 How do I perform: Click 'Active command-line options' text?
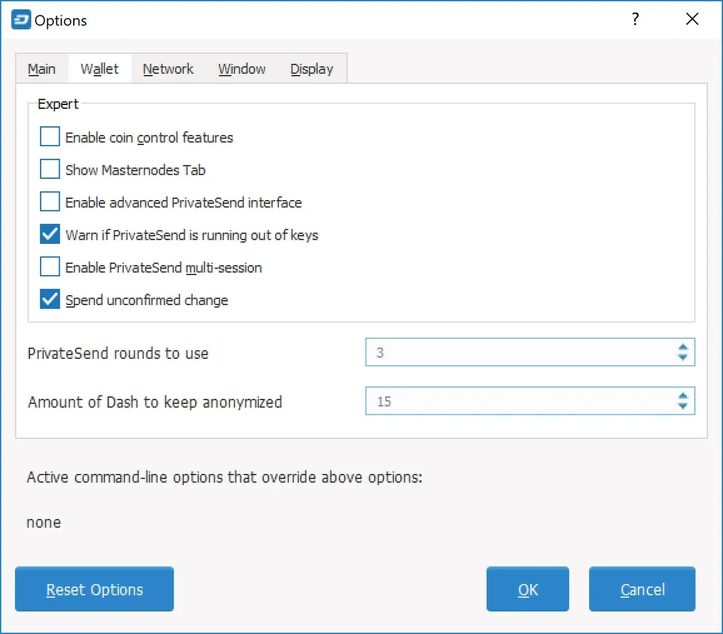click(x=225, y=477)
